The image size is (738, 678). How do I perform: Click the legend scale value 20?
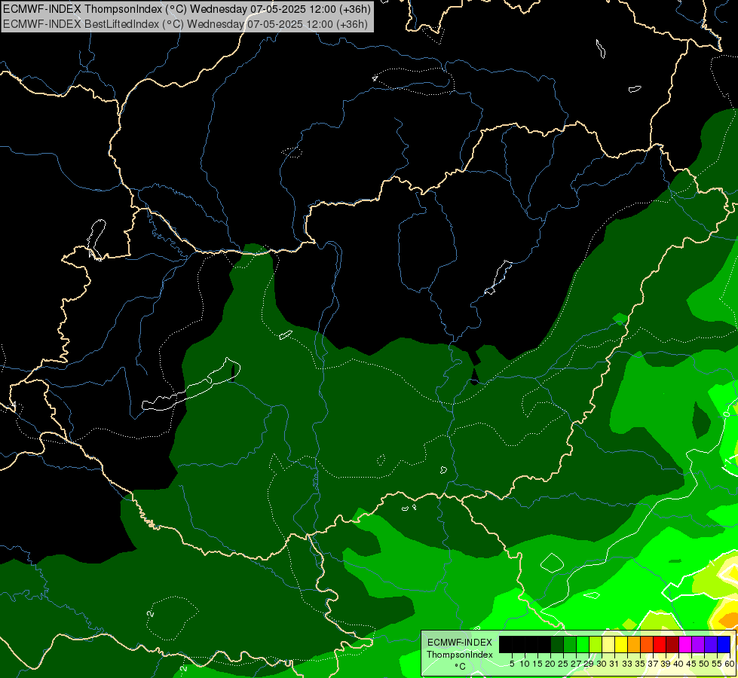[x=550, y=664]
